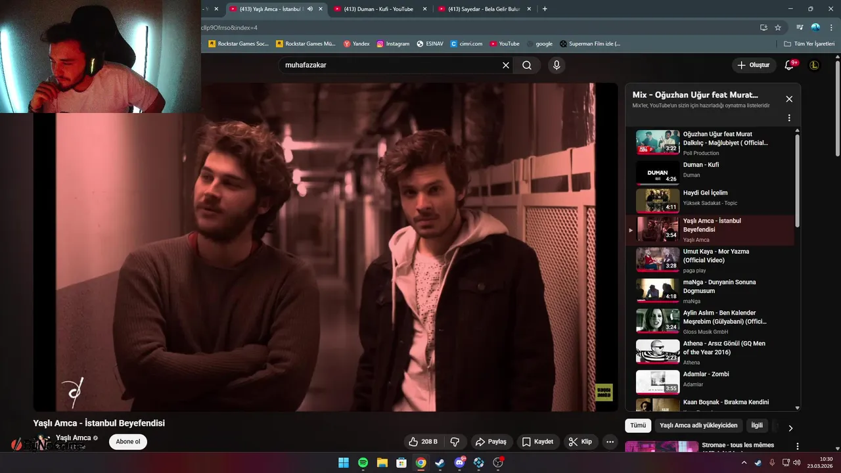Close the Mix playlist panel
The image size is (841, 473).
789,99
